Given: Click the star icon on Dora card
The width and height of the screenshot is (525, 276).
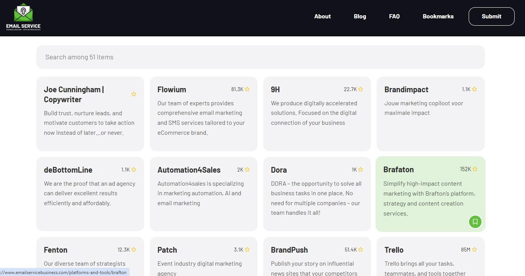Looking at the screenshot, I should pyautogui.click(x=361, y=170).
